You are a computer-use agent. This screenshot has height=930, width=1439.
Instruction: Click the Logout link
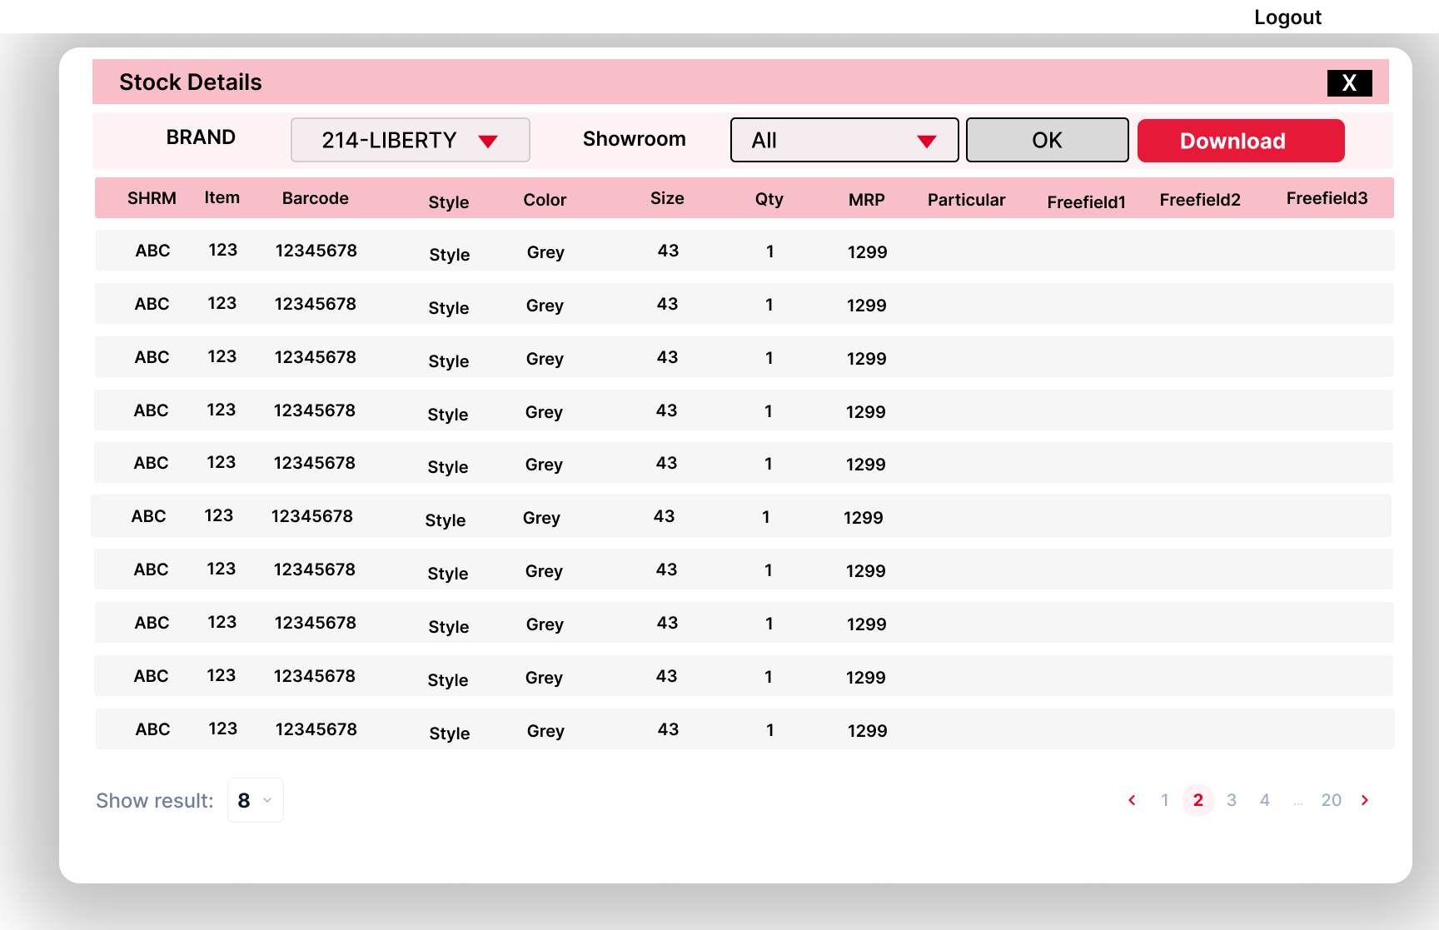1287,17
